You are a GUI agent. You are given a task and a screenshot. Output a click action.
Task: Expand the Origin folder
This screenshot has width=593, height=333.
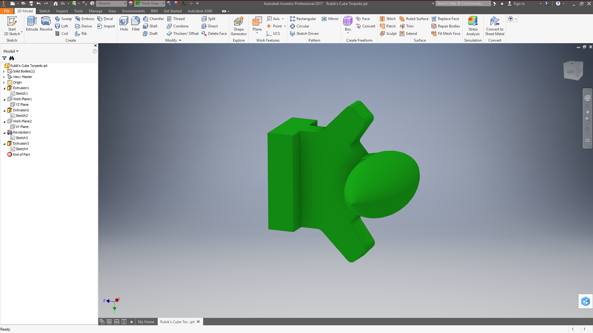(4, 82)
